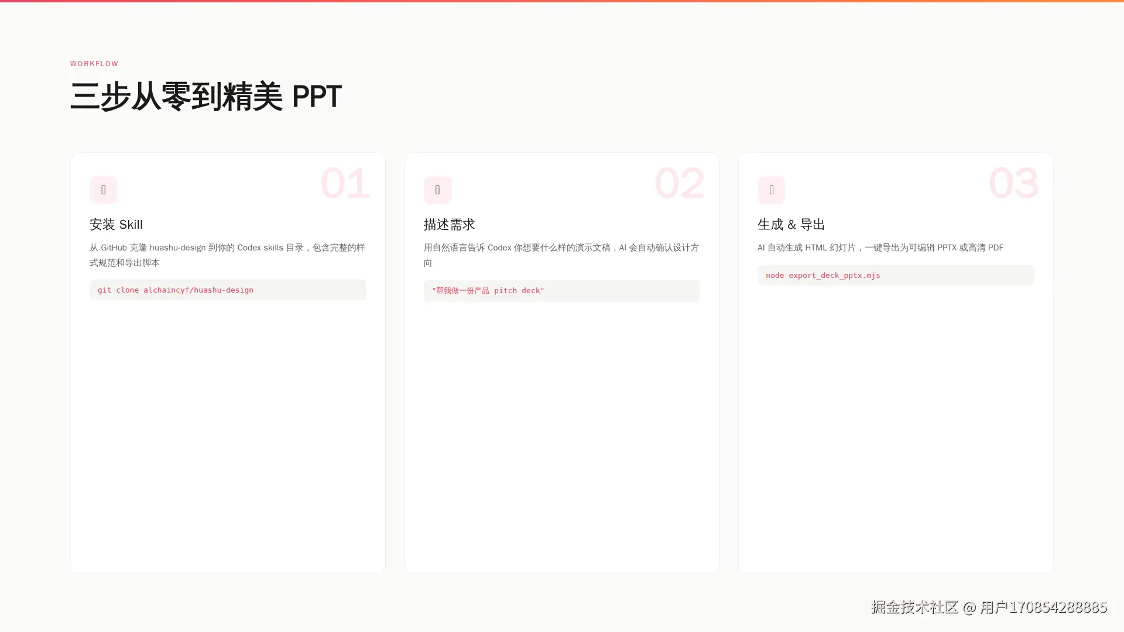Click the WORKFLOW label
The image size is (1124, 632).
coord(94,63)
